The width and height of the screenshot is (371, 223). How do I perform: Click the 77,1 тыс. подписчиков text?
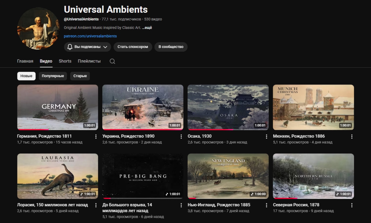click(x=121, y=19)
